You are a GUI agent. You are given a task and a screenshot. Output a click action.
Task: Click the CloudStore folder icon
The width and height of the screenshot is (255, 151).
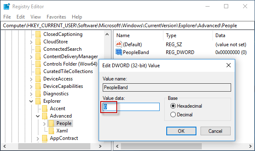click(38, 42)
